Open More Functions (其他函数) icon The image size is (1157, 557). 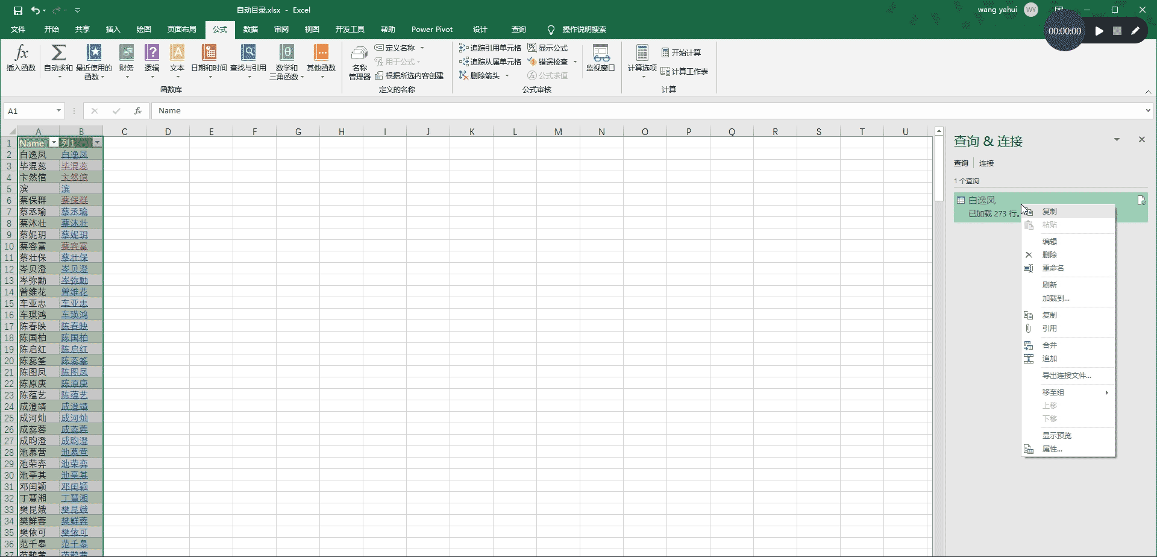(321, 60)
